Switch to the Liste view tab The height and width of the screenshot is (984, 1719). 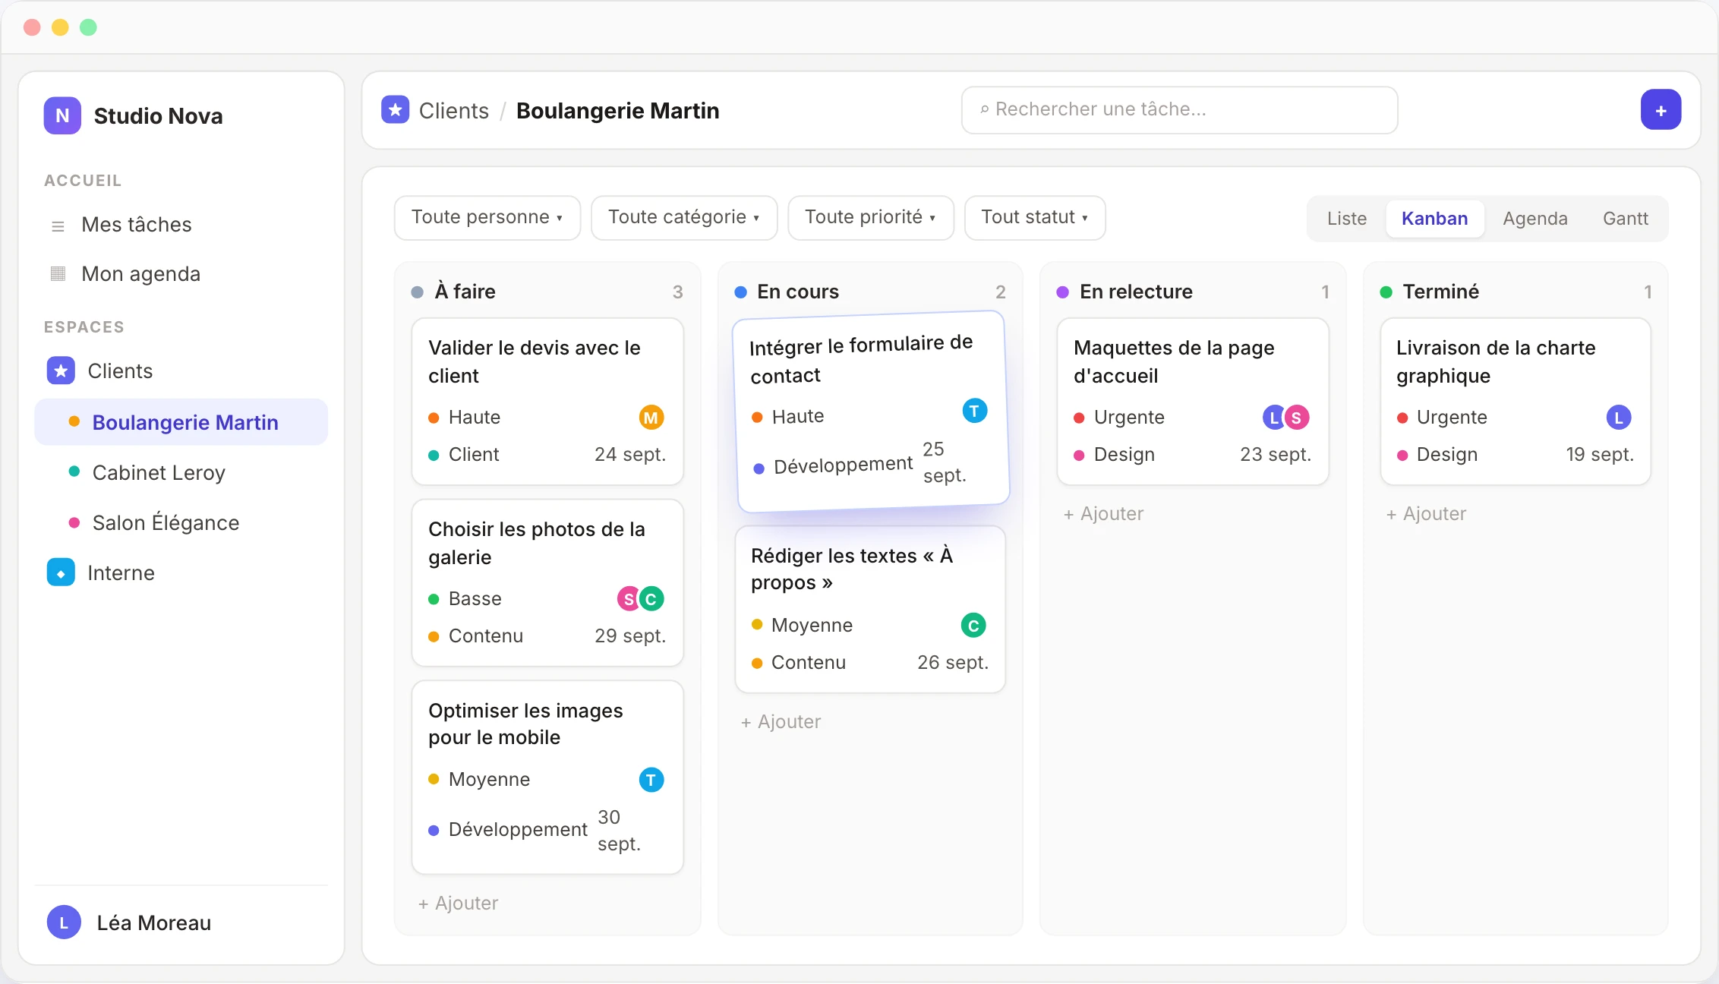[1347, 219]
